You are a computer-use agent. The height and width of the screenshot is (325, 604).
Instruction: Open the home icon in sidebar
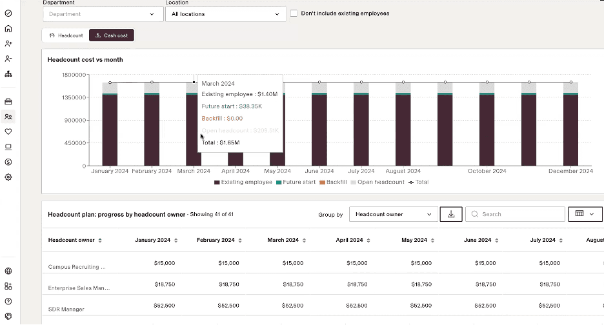click(8, 28)
